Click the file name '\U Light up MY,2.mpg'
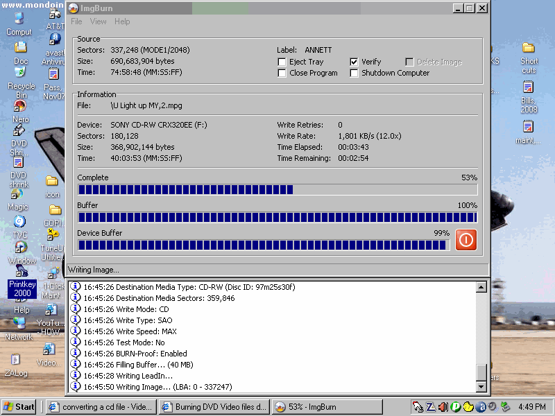Image resolution: width=555 pixels, height=416 pixels. (146, 105)
